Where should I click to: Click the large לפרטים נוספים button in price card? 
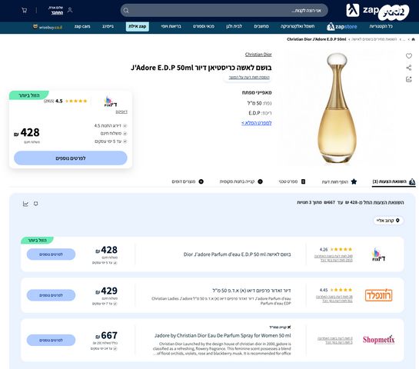coord(71,158)
